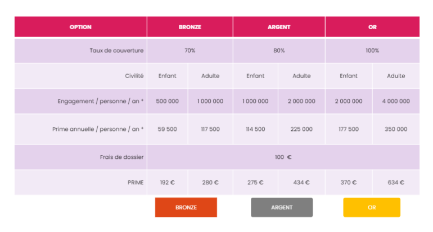Click the 100 € frais de dossier cell

pyautogui.click(x=283, y=157)
